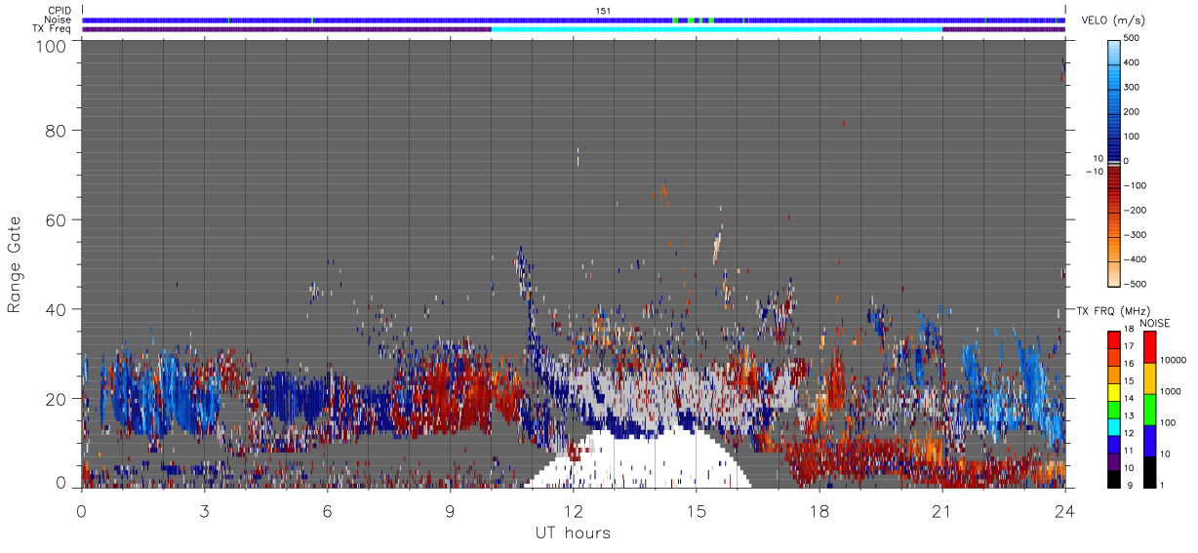Screen dimensions: 1198x553
Task: Click the Noise row label
Action: click(60, 20)
